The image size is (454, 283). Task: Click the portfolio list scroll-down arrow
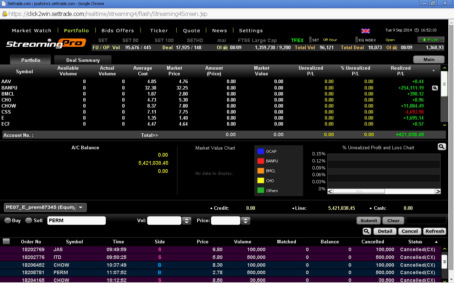point(444,125)
